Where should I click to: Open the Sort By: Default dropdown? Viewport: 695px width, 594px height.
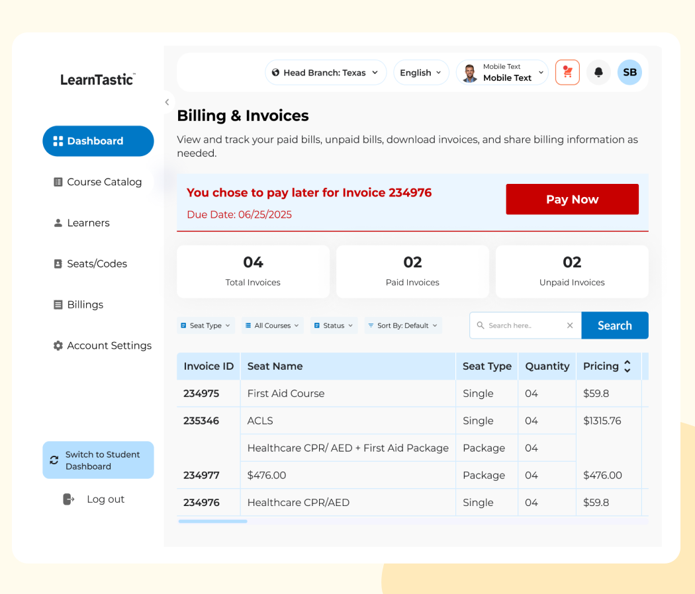tap(402, 325)
